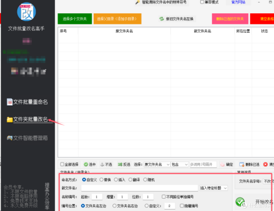The width and height of the screenshot is (274, 211).
Task: Click the pink 删除已选的文件夹 button
Action: 230,19
